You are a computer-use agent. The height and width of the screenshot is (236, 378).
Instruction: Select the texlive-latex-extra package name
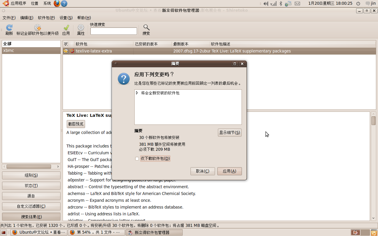[94, 51]
